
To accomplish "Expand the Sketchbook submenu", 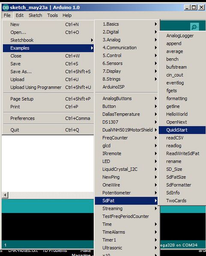I will coord(48,40).
